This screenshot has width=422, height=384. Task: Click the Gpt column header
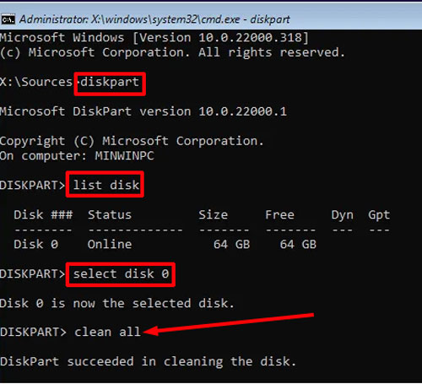[379, 215]
